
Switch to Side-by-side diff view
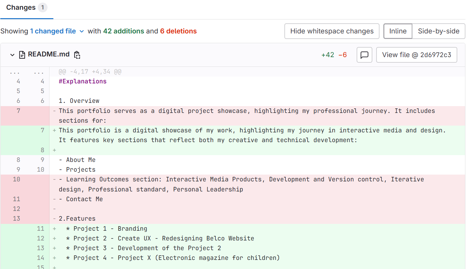pyautogui.click(x=438, y=31)
